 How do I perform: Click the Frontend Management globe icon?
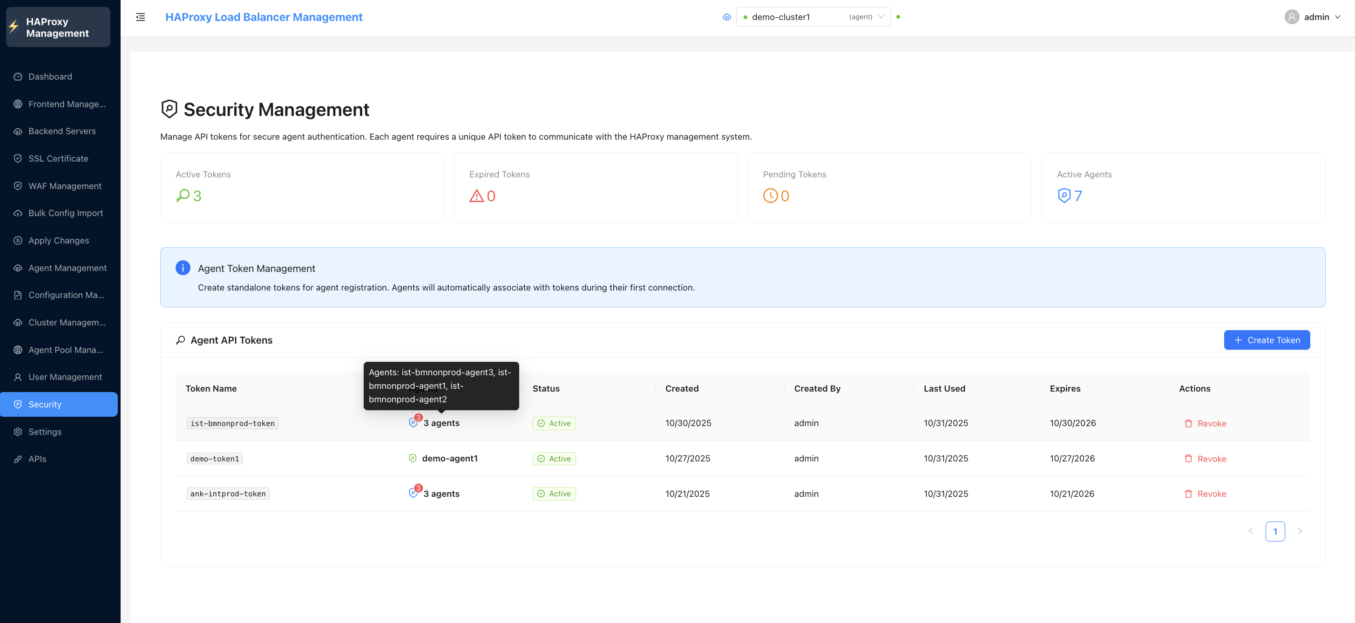(18, 104)
